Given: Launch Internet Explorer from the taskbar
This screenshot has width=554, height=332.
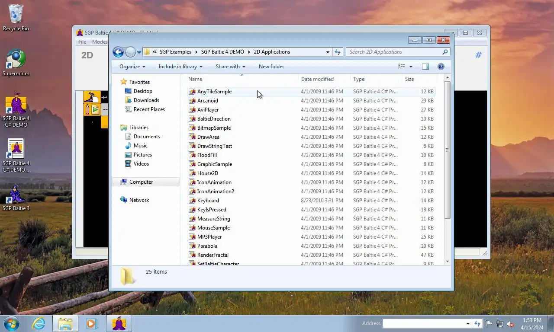Looking at the screenshot, I should coord(39,323).
